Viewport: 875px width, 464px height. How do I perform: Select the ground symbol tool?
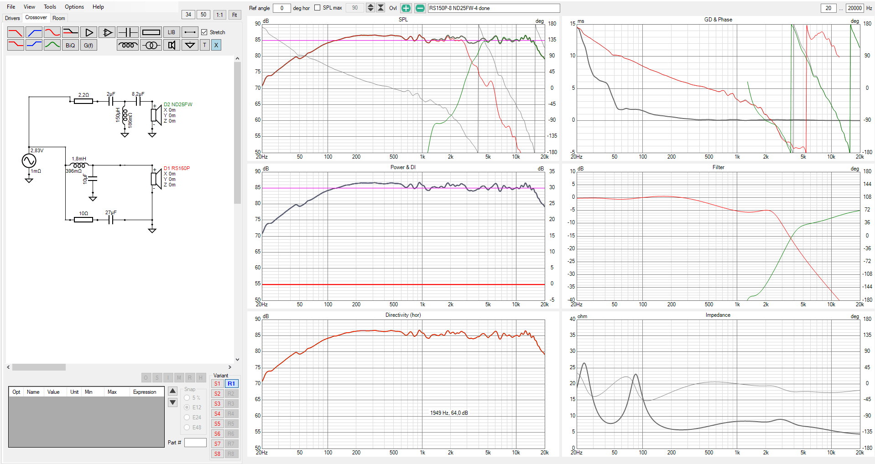(190, 45)
